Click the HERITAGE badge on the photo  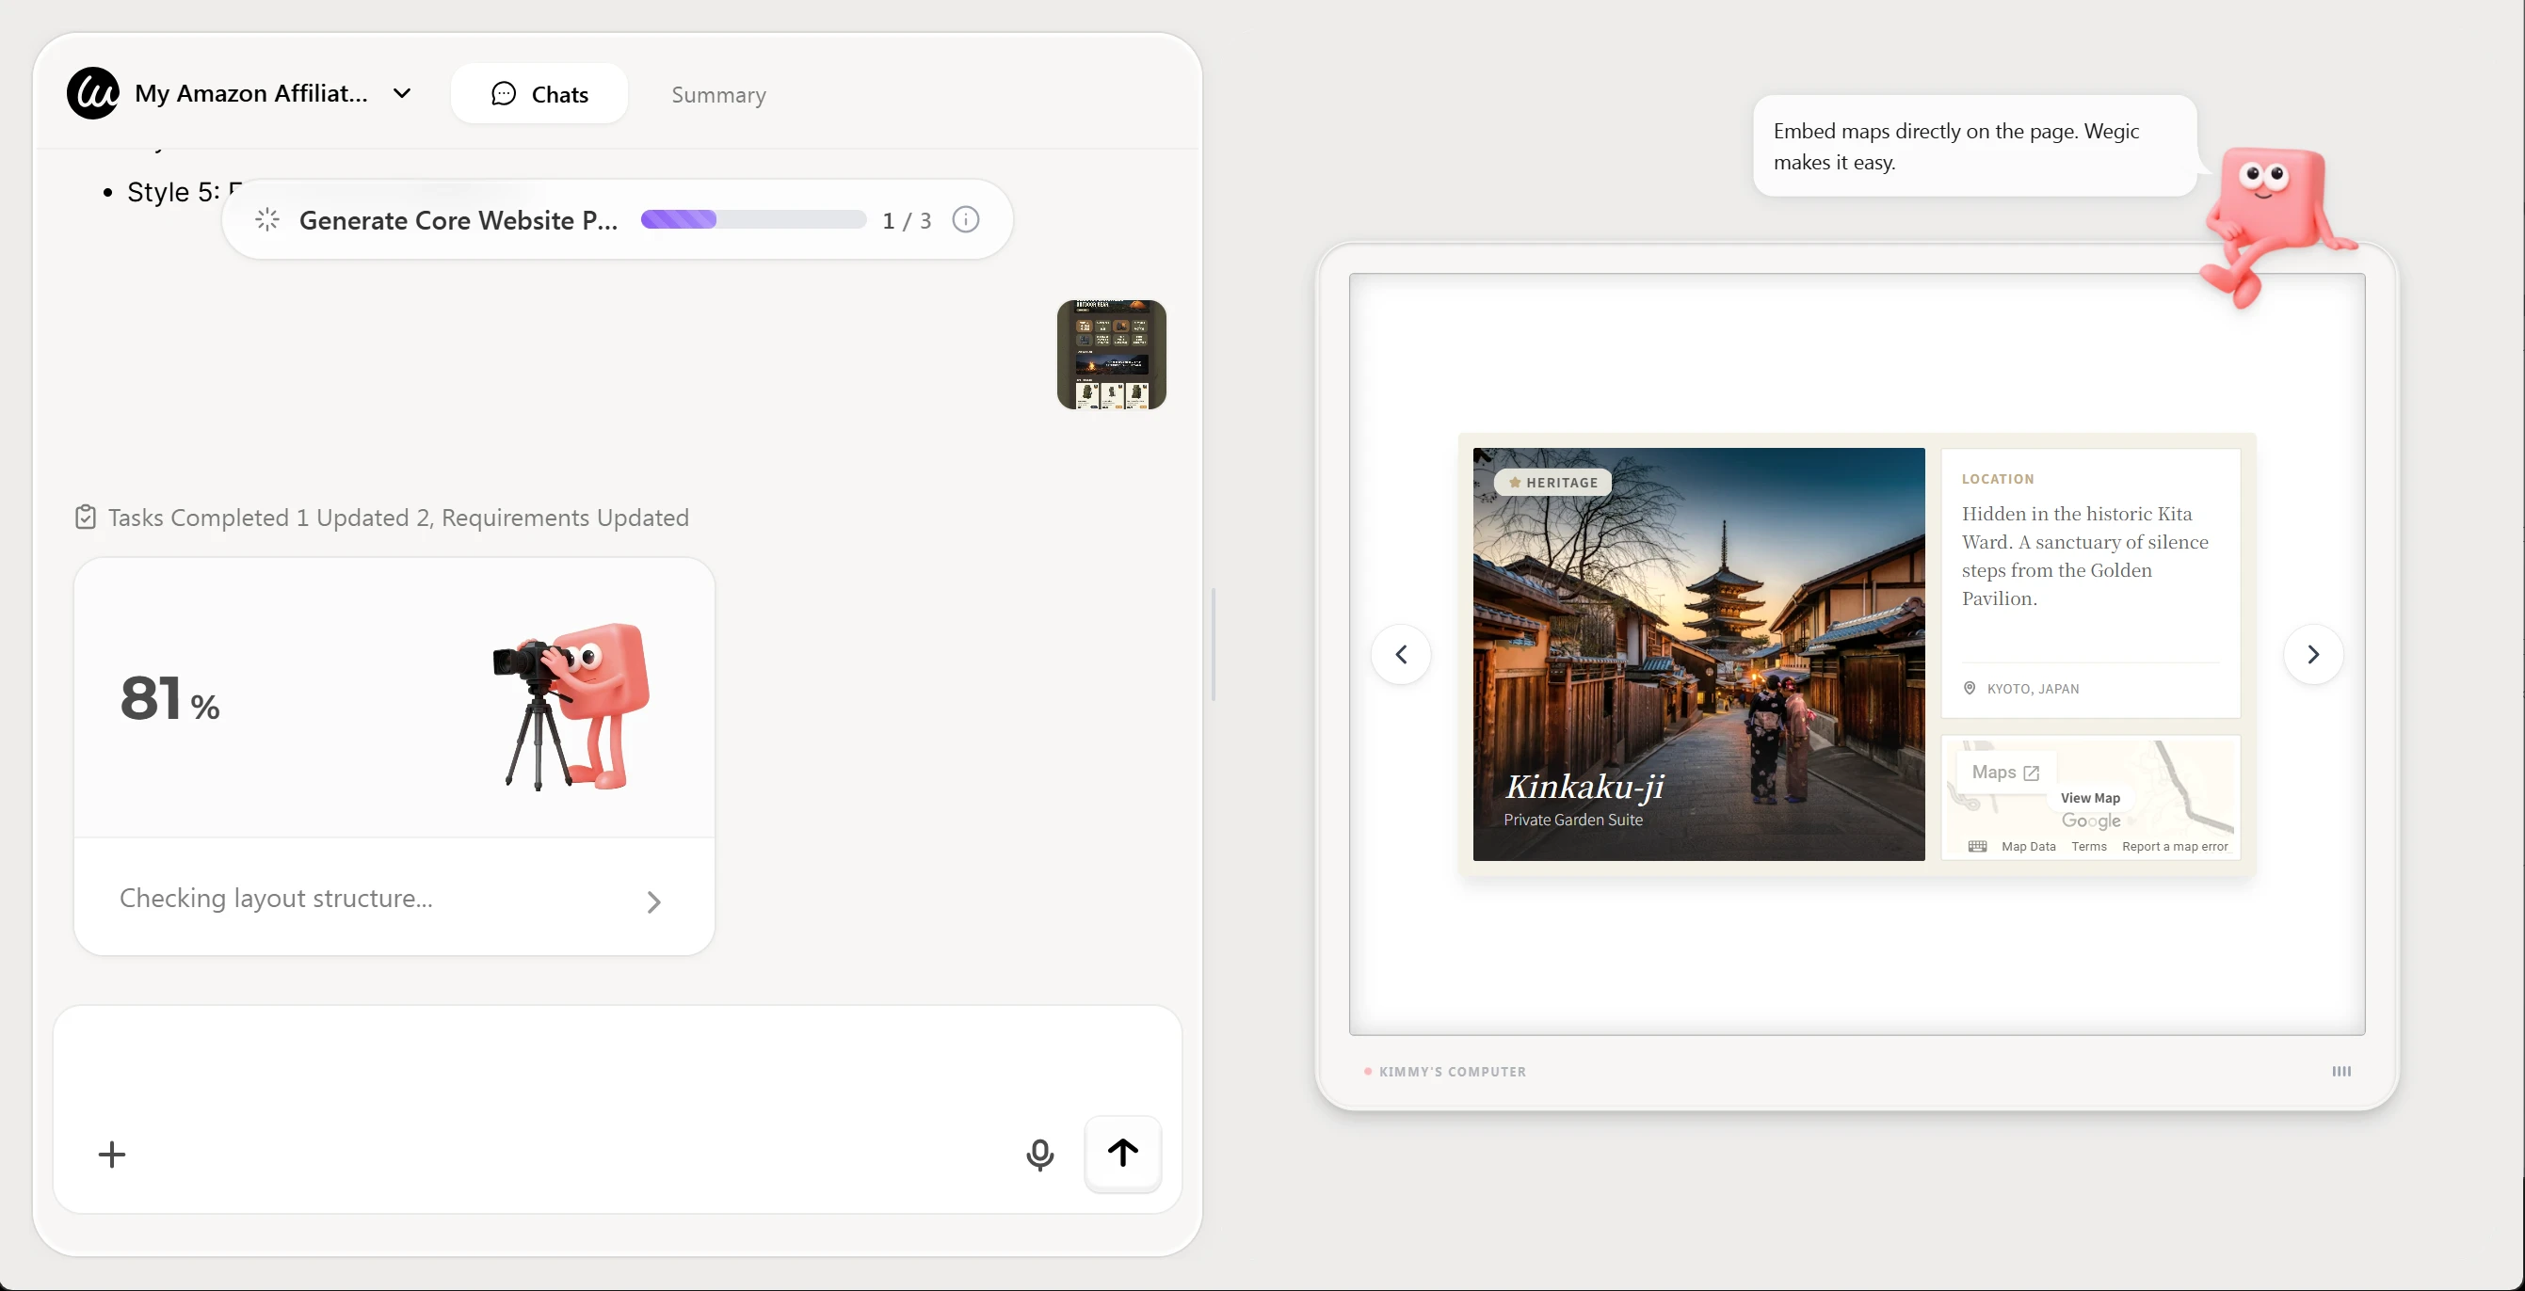point(1552,482)
